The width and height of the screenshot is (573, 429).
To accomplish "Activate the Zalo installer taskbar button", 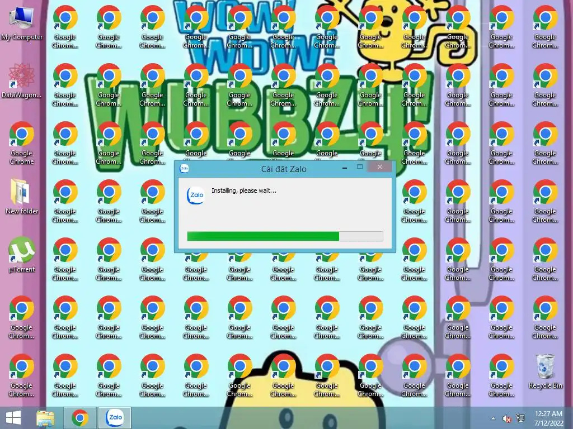I will [115, 418].
